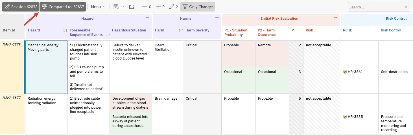The height and width of the screenshot is (135, 413).
Task: Select the MAHA-3879 item row
Action: [12, 67]
